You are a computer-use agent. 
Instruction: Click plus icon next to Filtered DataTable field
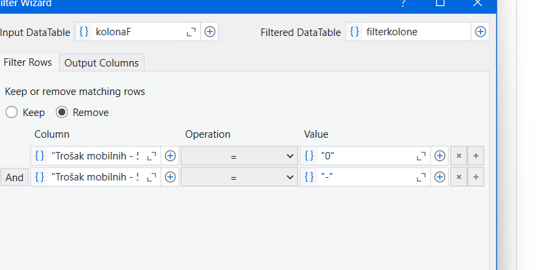click(x=480, y=32)
